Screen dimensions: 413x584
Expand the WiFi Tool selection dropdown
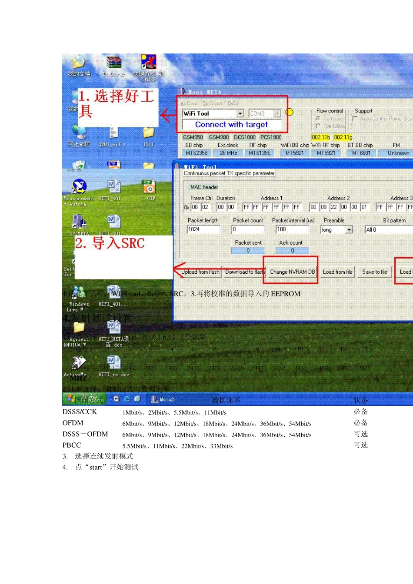click(240, 113)
